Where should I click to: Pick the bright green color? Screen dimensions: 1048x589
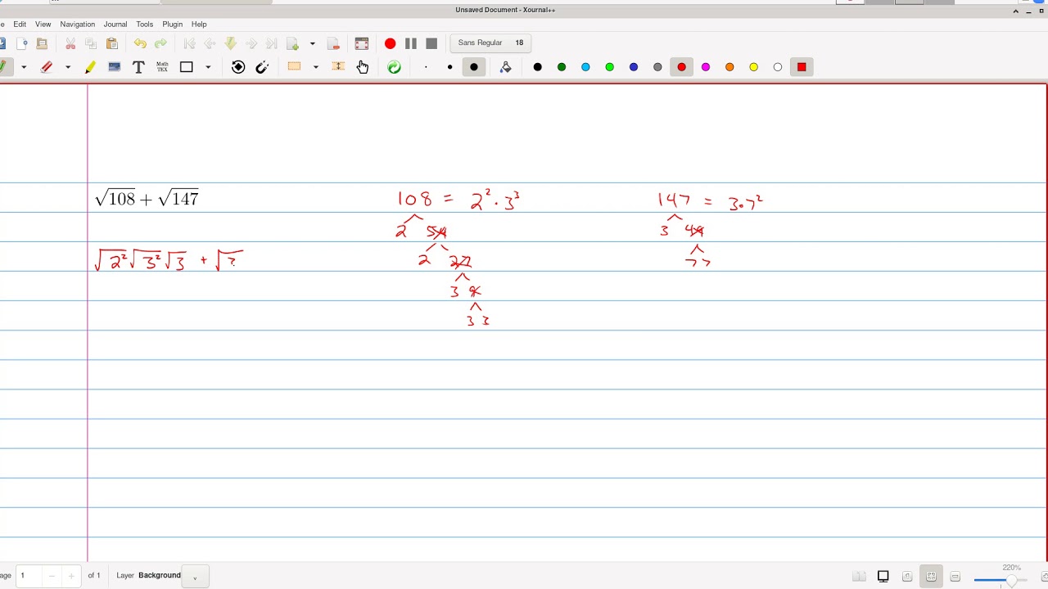[609, 67]
